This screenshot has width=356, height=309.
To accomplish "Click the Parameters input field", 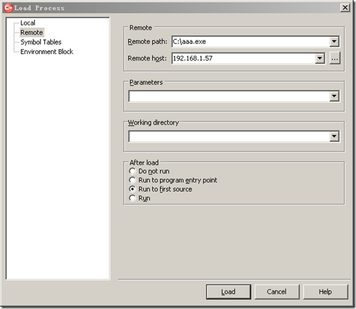I will pyautogui.click(x=229, y=96).
